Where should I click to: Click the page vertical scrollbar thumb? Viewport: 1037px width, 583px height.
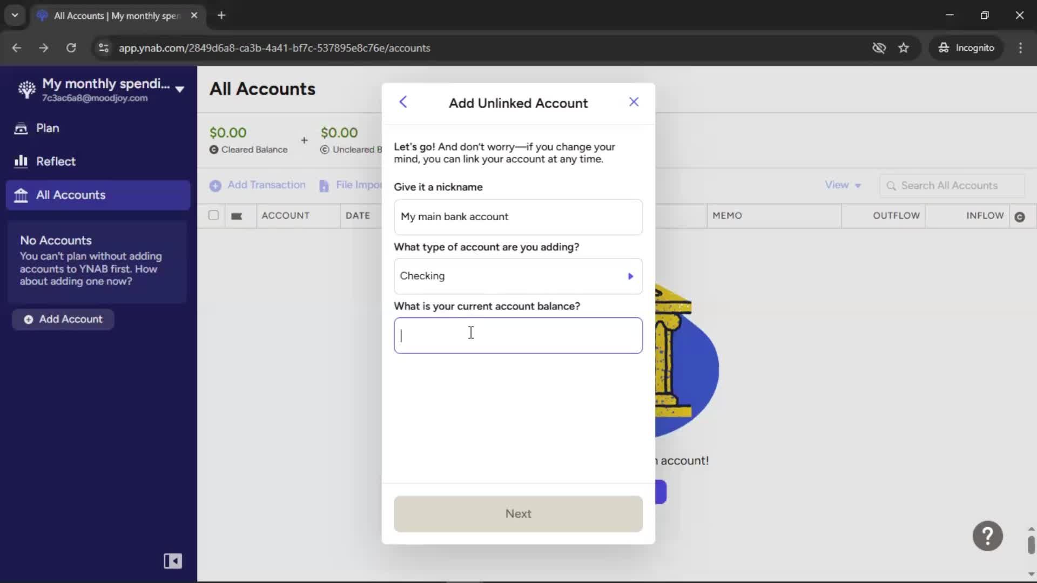click(1031, 545)
